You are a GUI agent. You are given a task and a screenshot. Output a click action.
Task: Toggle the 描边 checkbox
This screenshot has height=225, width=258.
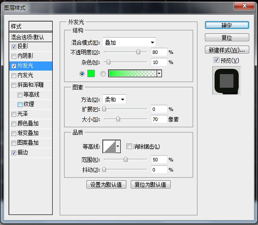click(14, 153)
